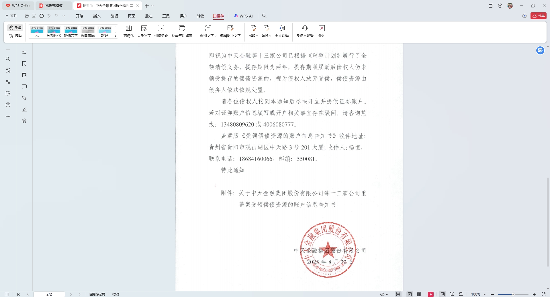
Task: Open the WPS AI tab
Action: click(x=243, y=16)
